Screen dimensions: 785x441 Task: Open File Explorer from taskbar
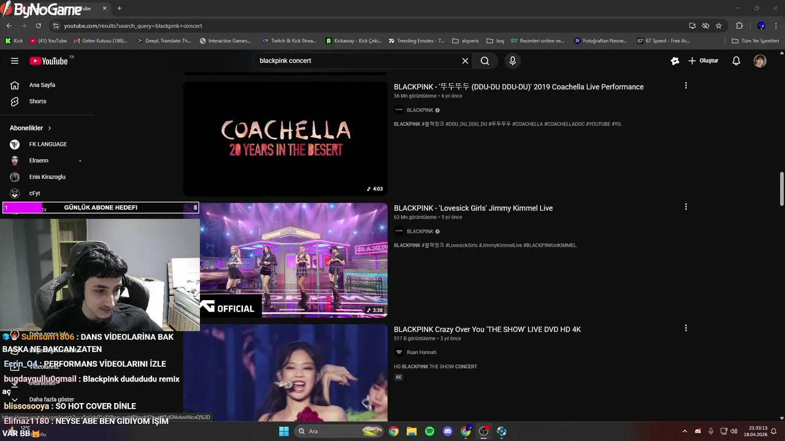pos(412,431)
